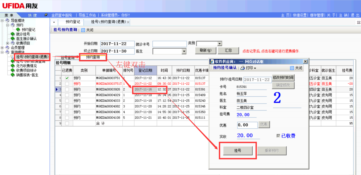361x175 pixels.
Task: Click green book icon beside 就诊挂号
Action: (x=13, y=34)
